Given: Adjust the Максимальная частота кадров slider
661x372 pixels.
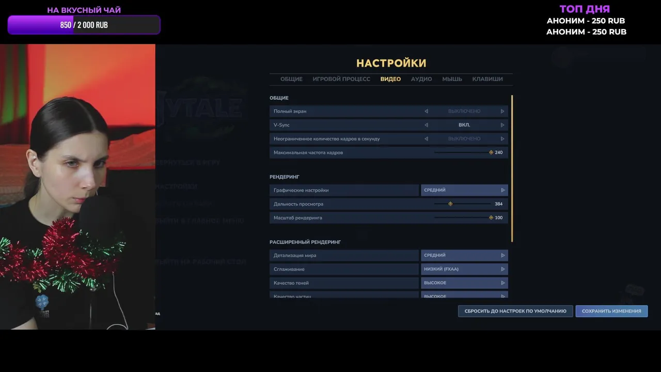Looking at the screenshot, I should pos(463,152).
